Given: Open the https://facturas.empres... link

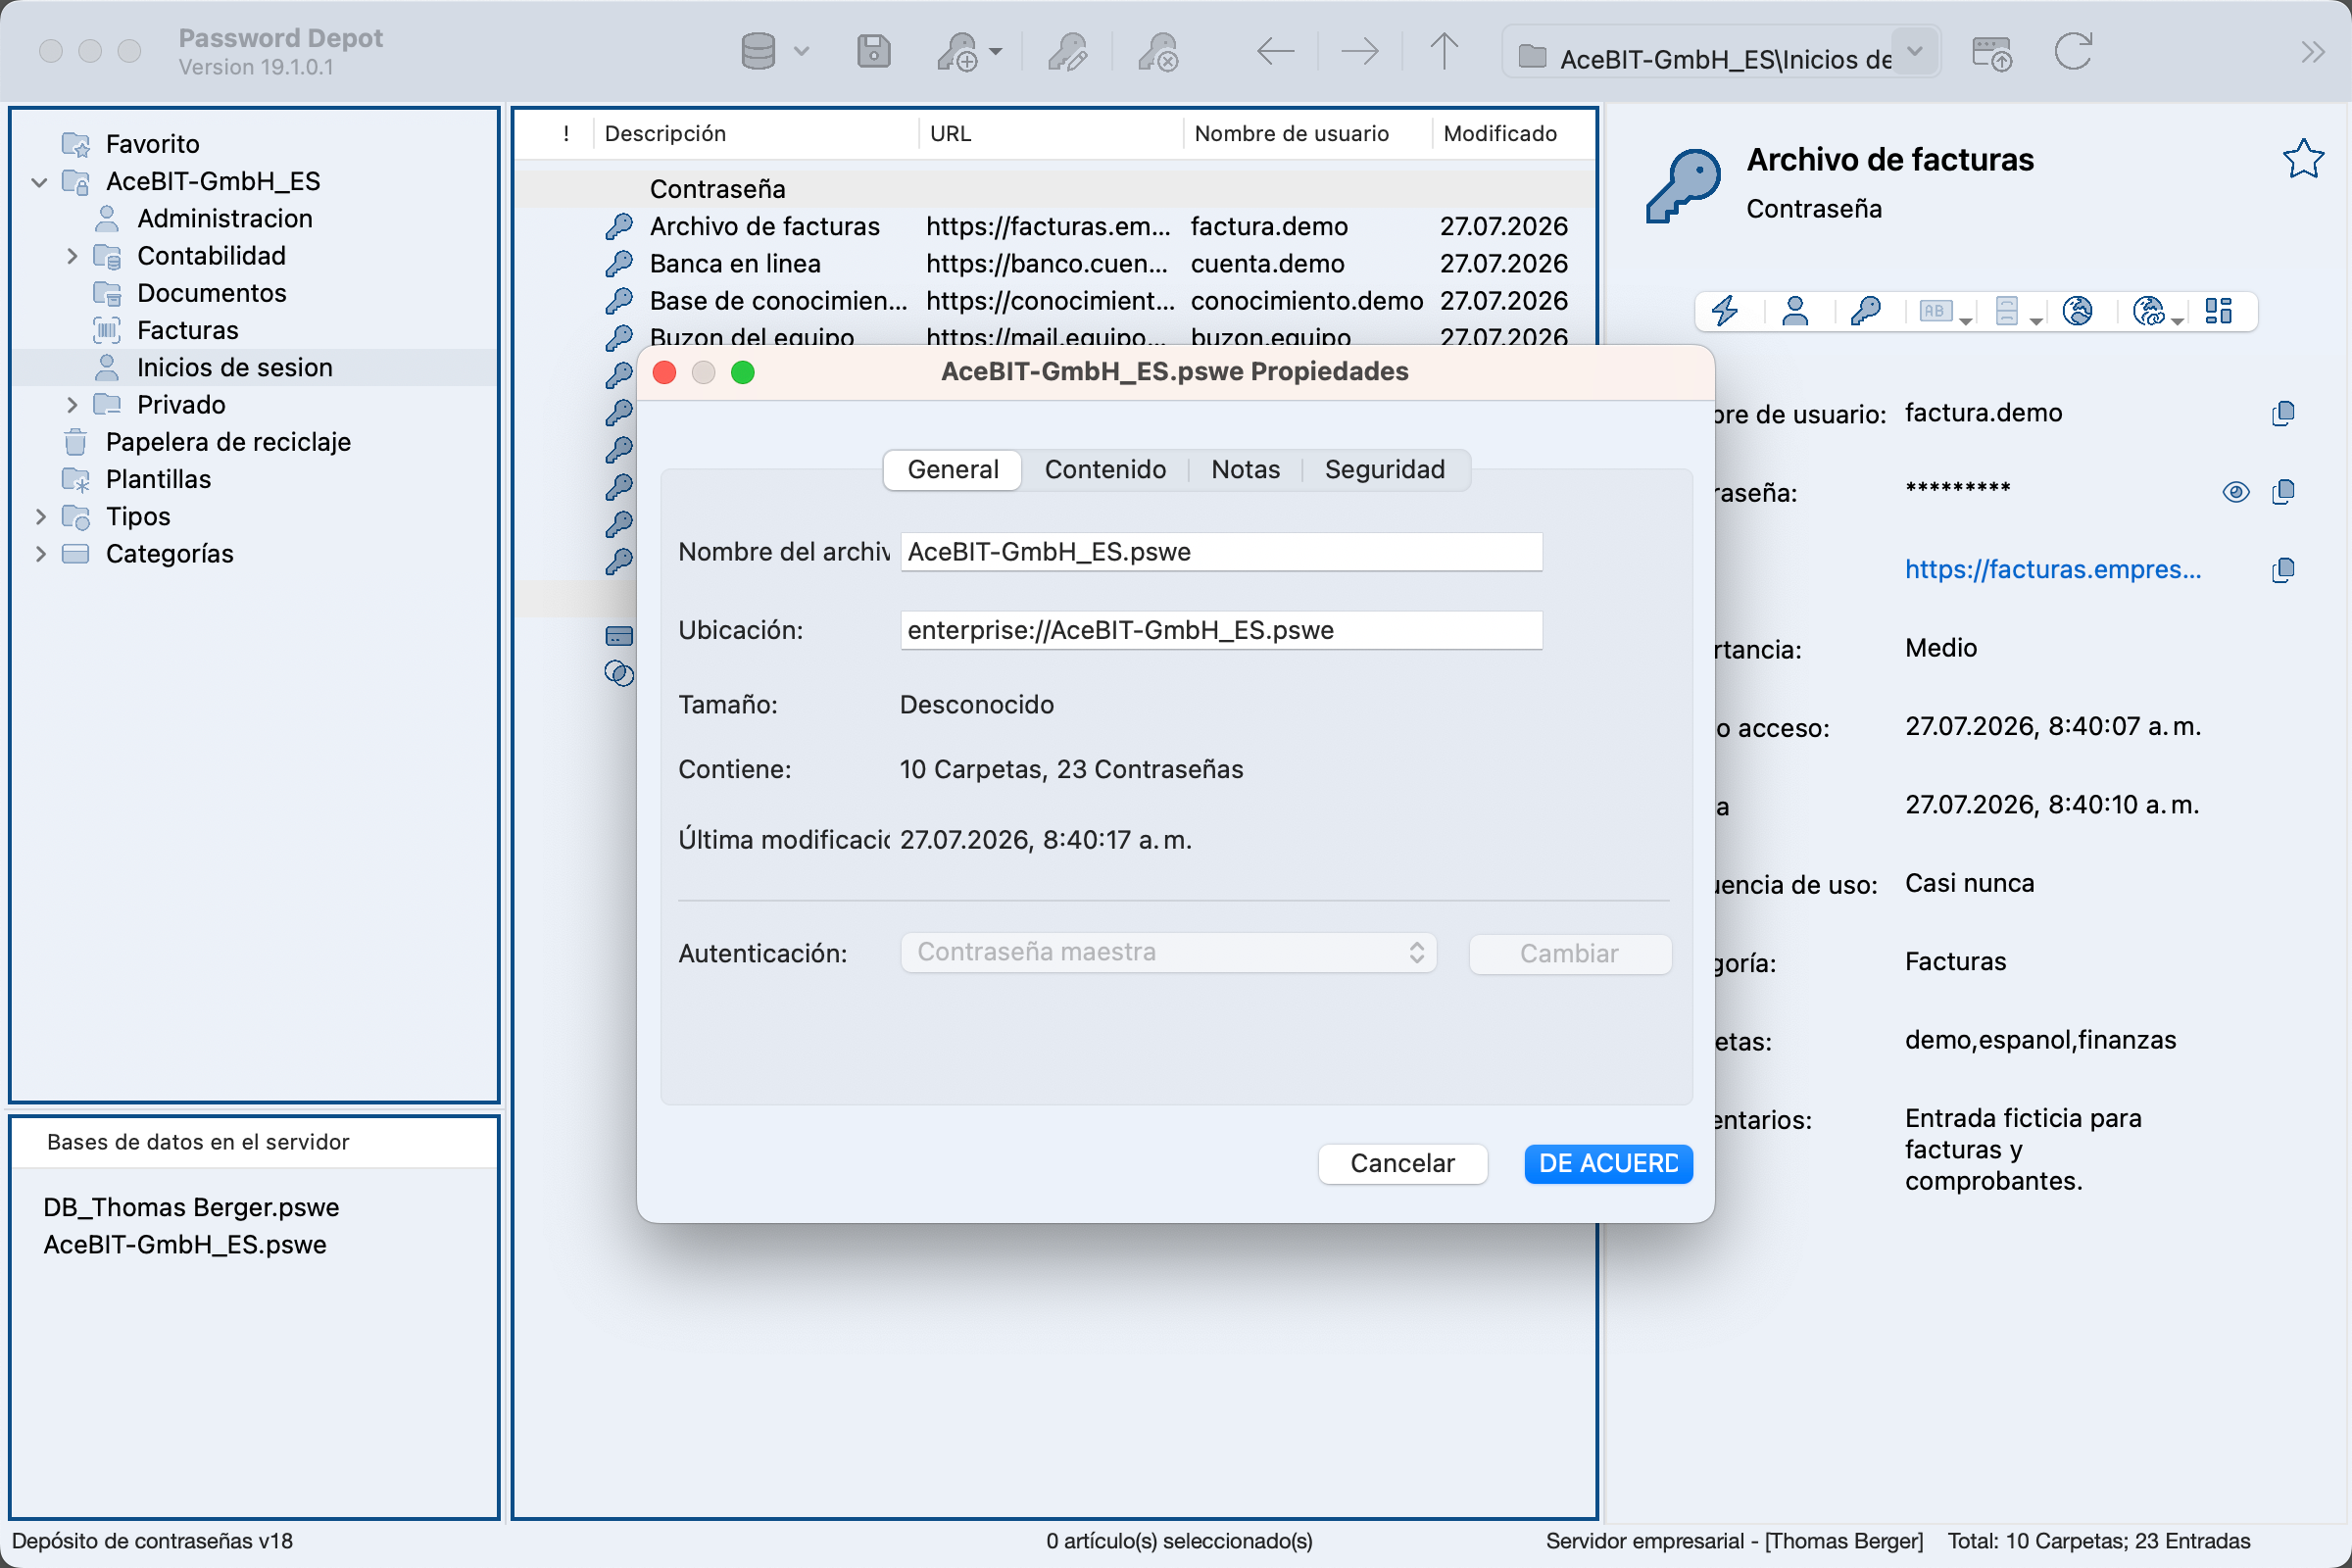Looking at the screenshot, I should pyautogui.click(x=2052, y=569).
